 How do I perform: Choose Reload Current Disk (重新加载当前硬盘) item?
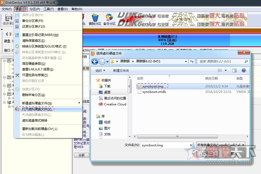(x=48, y=129)
